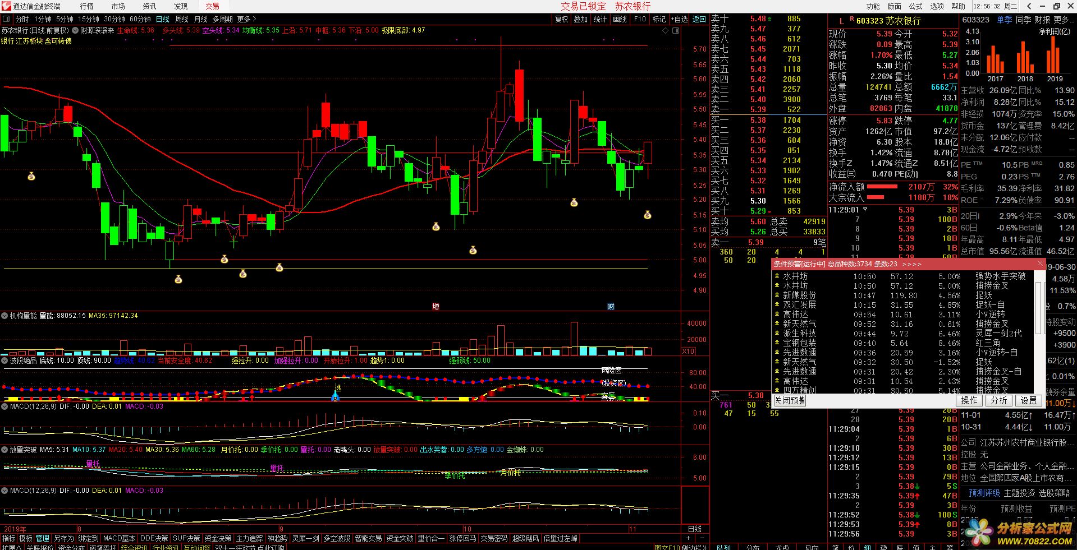Screen dimensions: 1077x550
Task: Click the Tongdaxin app logo icon
Action: pos(6,6)
